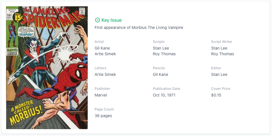Click the green Key Issue heading text
The width and height of the screenshot is (272, 136).
click(x=112, y=20)
